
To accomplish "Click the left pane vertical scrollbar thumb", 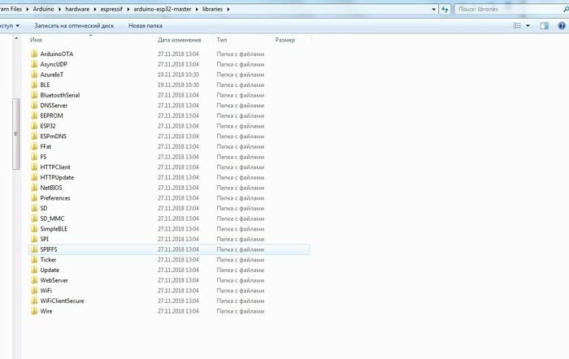I will click(x=15, y=134).
